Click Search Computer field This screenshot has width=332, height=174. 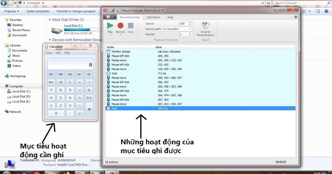pos(302,3)
